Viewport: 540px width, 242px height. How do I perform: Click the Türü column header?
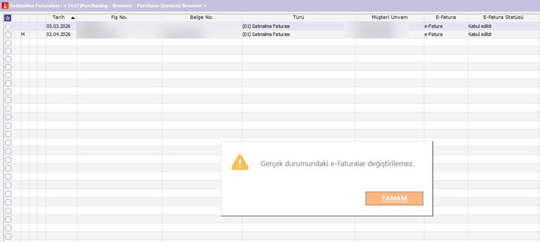click(298, 17)
